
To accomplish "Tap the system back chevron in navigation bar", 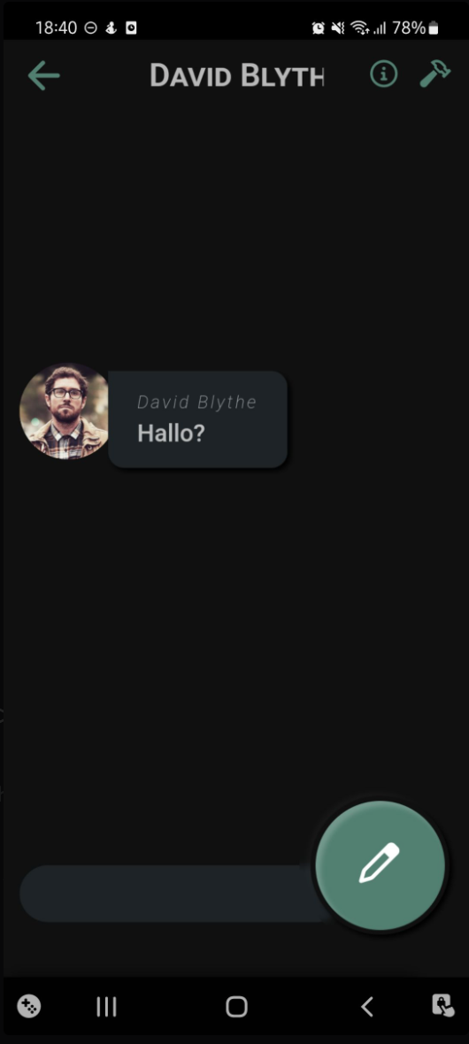I will 366,1006.
